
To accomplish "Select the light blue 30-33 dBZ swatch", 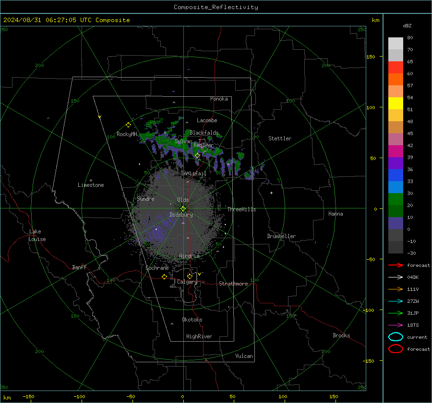I will point(396,187).
